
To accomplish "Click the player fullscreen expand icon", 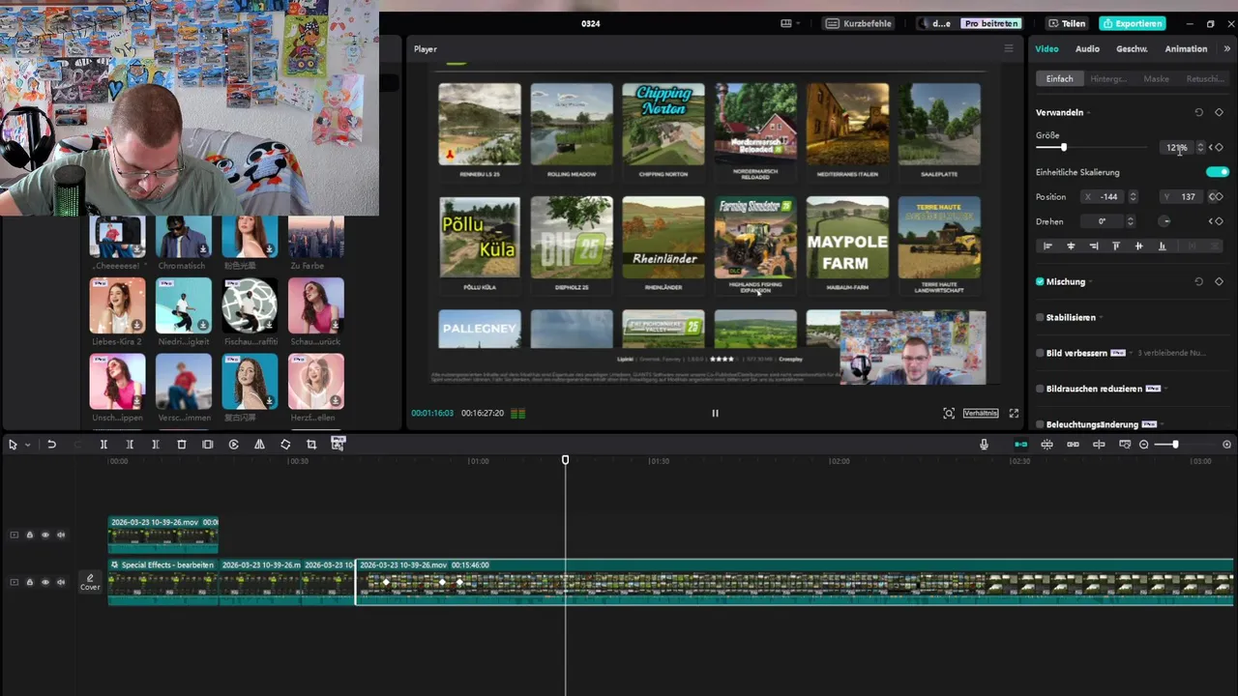I will [1014, 413].
